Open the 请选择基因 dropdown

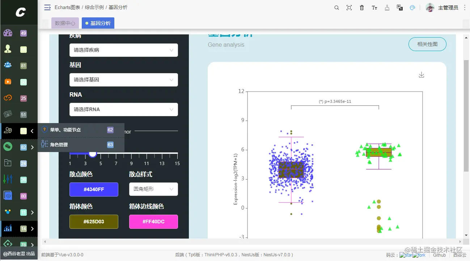pos(124,80)
